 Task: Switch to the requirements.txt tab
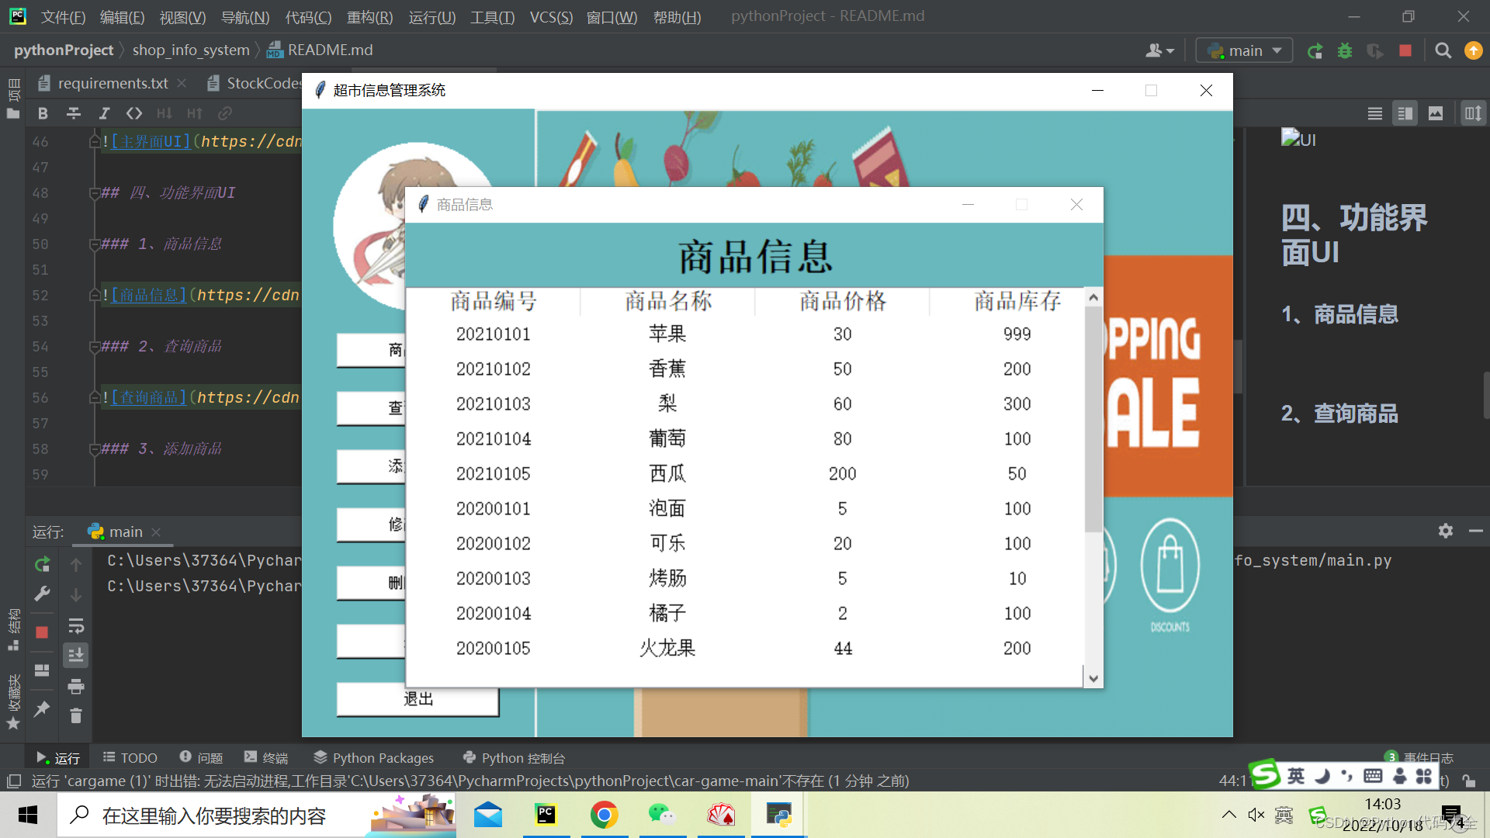[113, 83]
